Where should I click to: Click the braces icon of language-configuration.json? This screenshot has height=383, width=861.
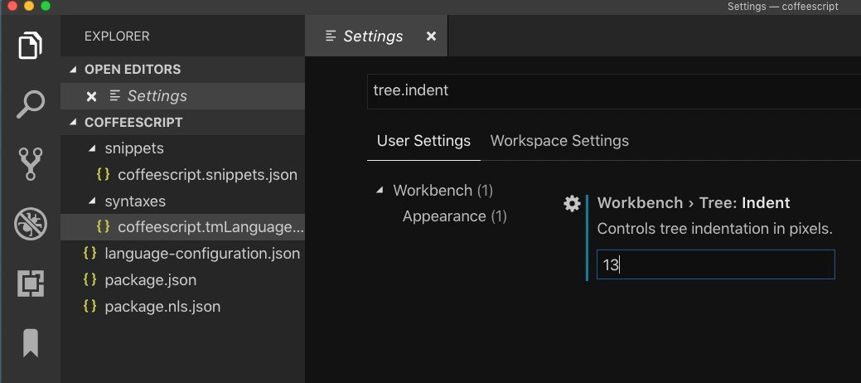89,253
